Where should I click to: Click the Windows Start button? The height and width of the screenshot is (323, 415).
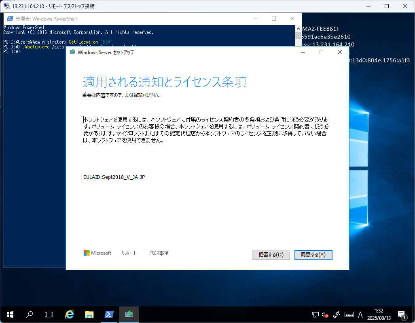pos(10,314)
